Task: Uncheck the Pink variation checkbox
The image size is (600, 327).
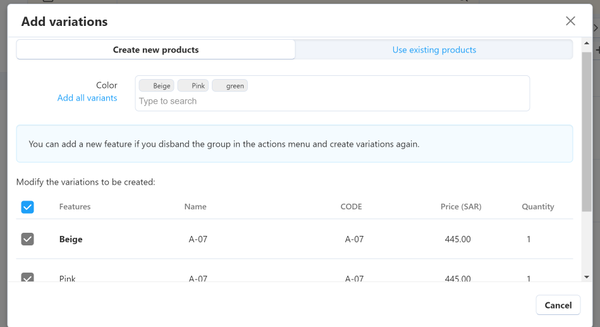Action: pos(28,277)
